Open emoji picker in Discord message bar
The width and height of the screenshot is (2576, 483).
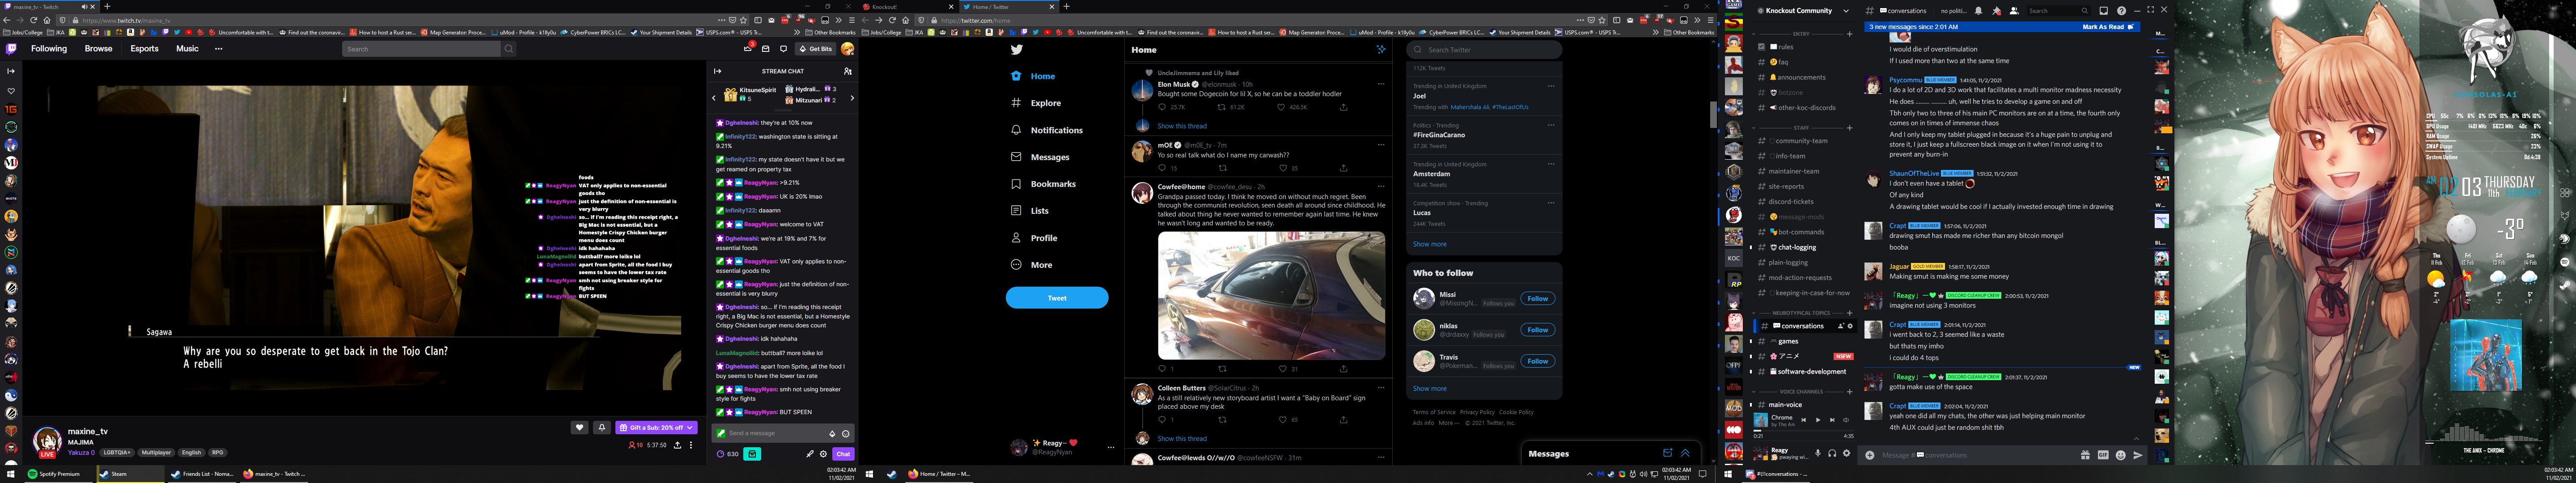2121,455
